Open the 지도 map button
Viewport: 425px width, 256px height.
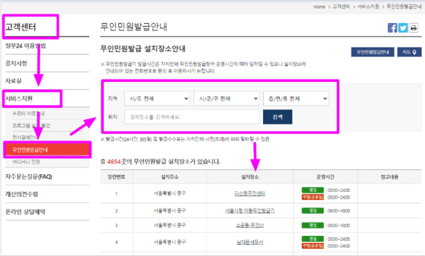click(410, 52)
